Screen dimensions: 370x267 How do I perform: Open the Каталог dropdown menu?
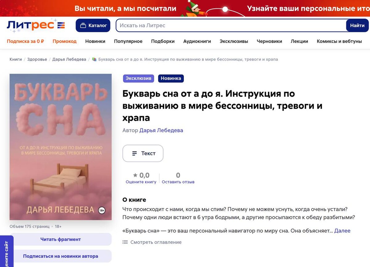click(93, 25)
